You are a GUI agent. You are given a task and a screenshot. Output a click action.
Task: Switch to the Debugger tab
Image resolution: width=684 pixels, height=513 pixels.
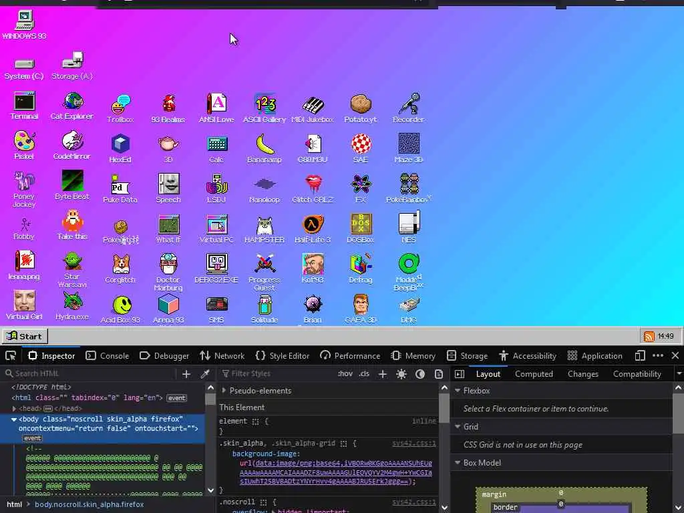pos(164,356)
